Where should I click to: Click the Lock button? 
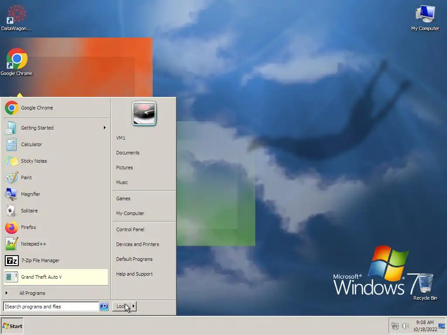click(x=121, y=306)
